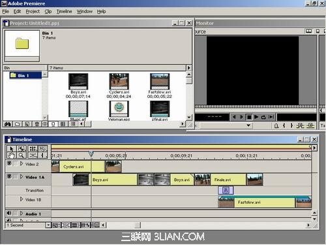Image resolution: width=326 pixels, height=245 pixels.
Task: Expand the Audio 1 track triangle
Action: (x=22, y=214)
